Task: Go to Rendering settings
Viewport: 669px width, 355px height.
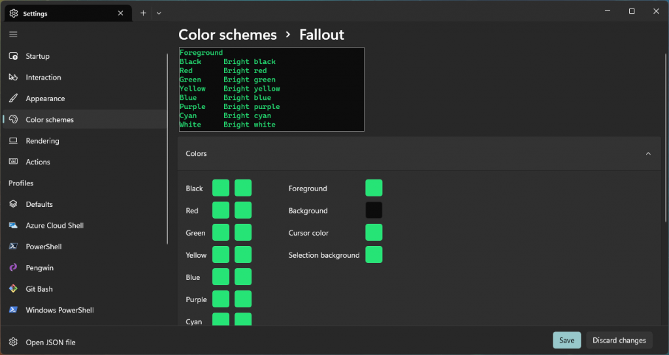Action: pos(85,141)
